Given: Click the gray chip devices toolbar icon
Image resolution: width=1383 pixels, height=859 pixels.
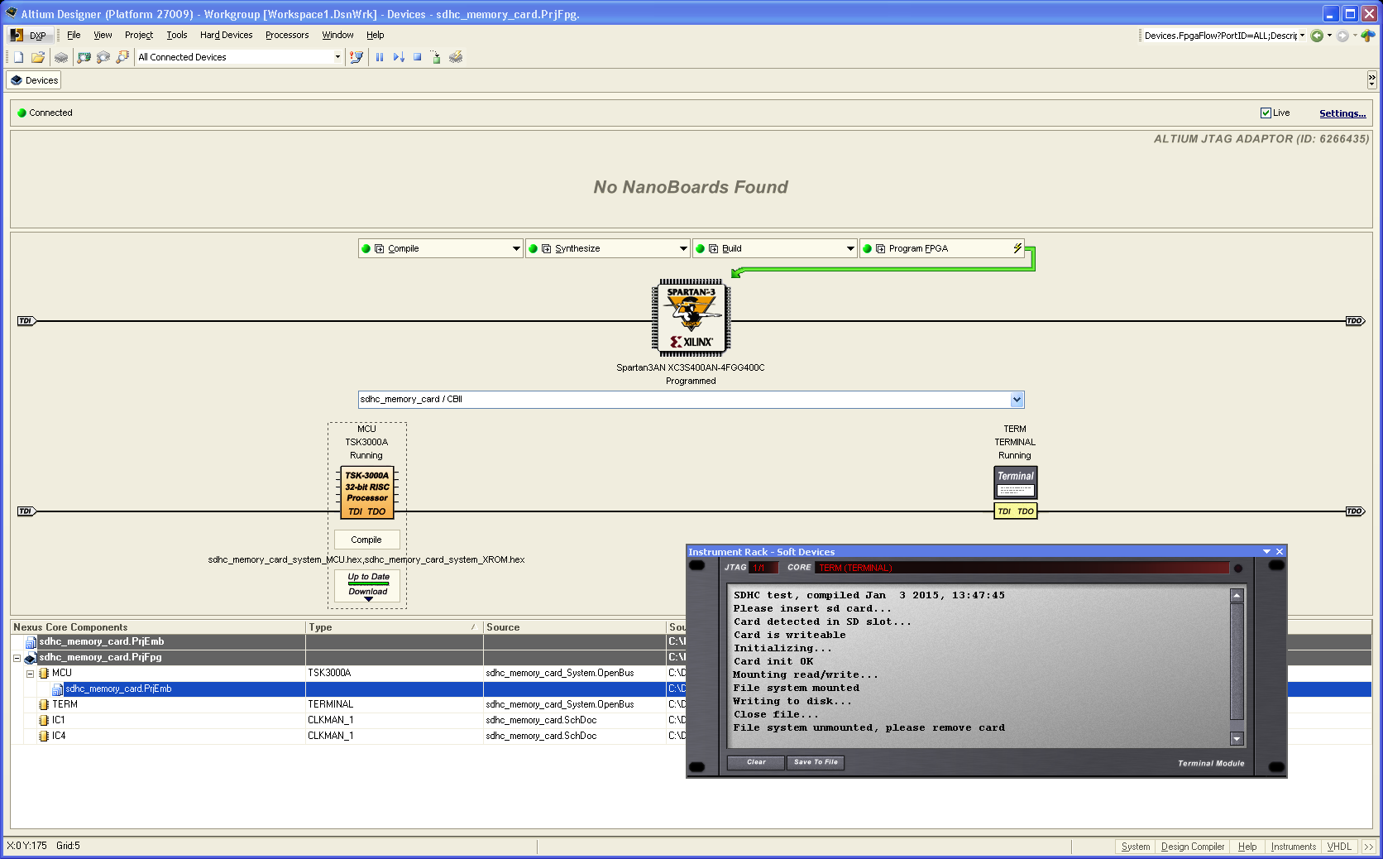Looking at the screenshot, I should point(61,57).
